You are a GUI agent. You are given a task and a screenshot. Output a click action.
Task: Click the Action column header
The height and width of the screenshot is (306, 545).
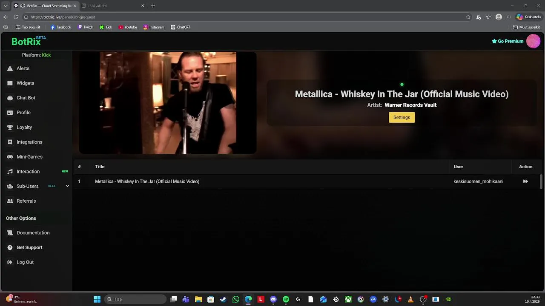tap(525, 167)
